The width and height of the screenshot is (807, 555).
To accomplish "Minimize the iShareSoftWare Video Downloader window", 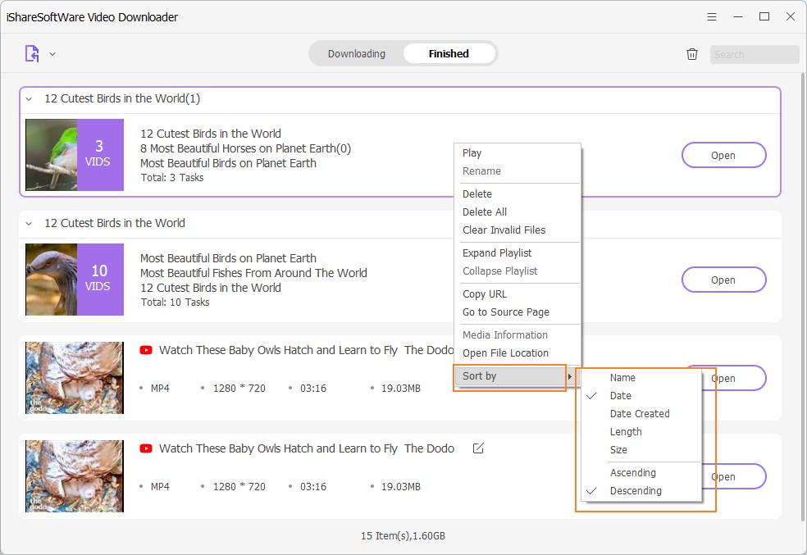I will point(738,17).
